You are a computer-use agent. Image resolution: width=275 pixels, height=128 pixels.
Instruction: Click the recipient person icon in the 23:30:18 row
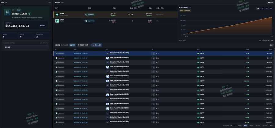point(154,53)
